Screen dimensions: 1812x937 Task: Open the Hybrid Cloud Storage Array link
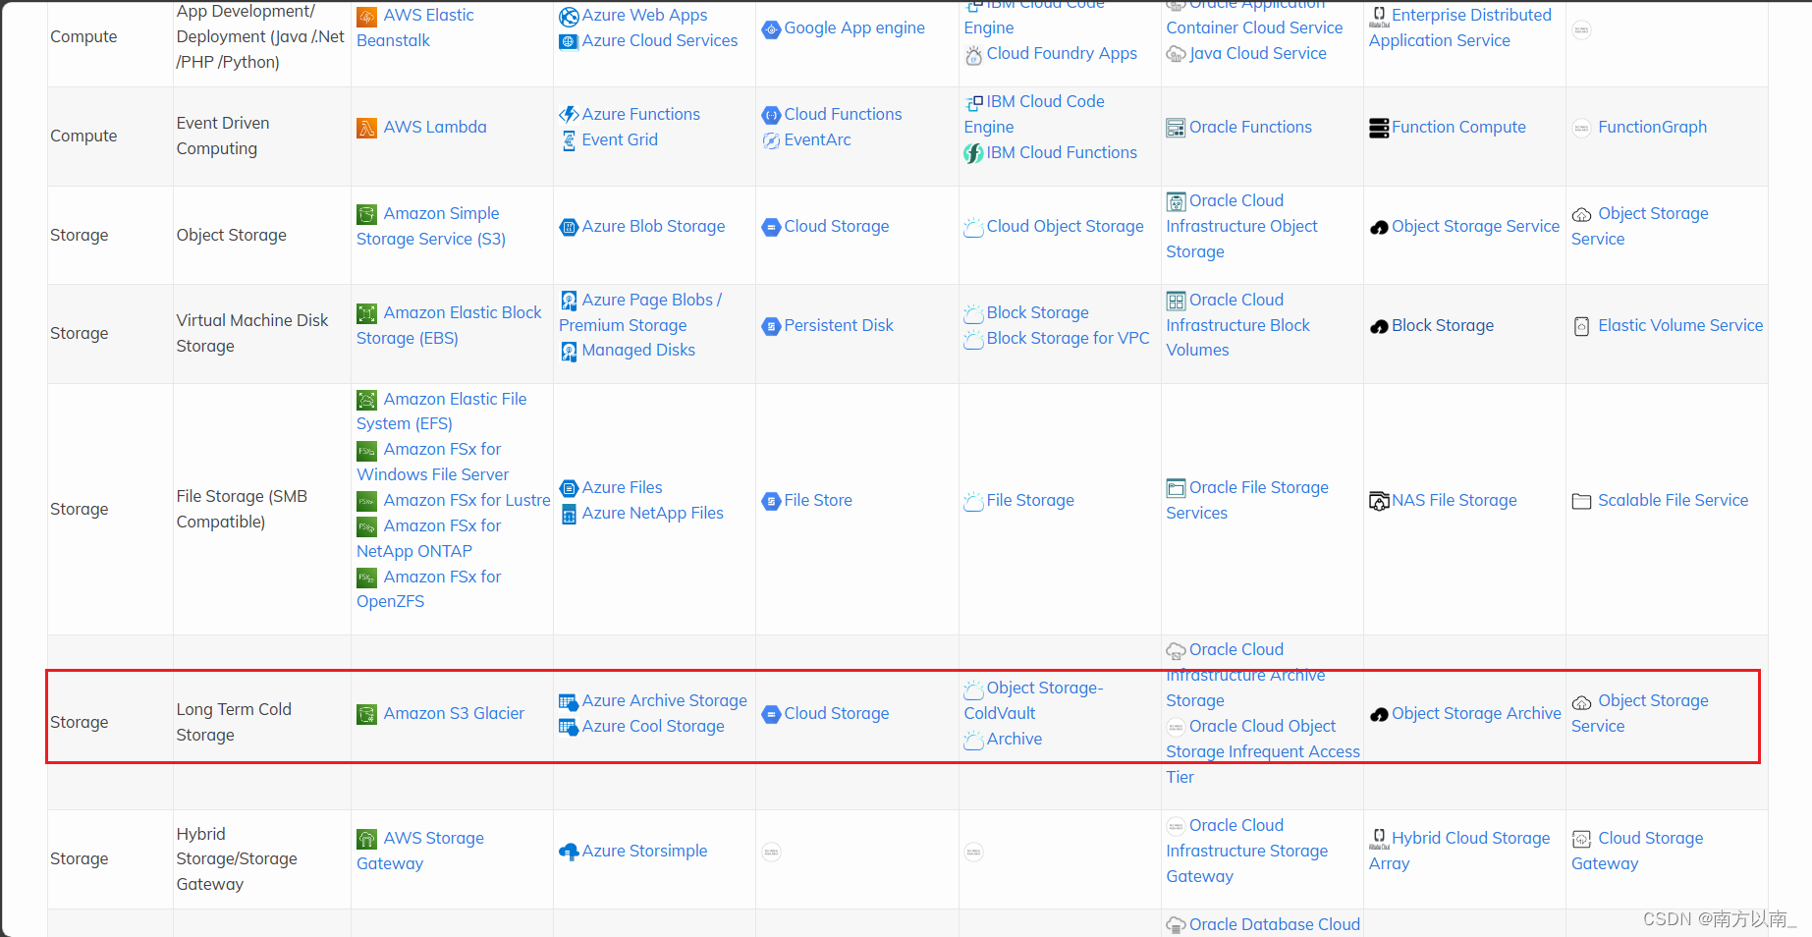(1459, 852)
